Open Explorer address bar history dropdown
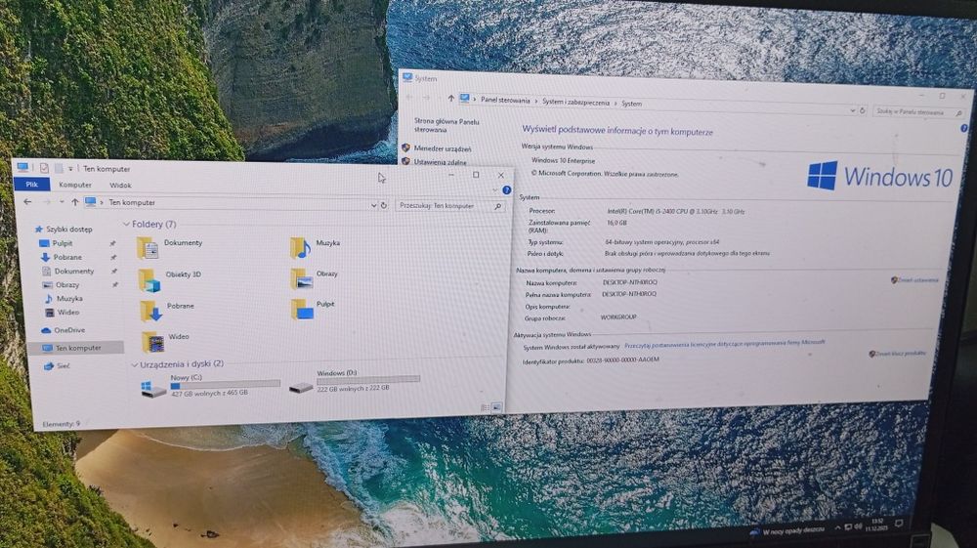The height and width of the screenshot is (548, 977). click(373, 205)
